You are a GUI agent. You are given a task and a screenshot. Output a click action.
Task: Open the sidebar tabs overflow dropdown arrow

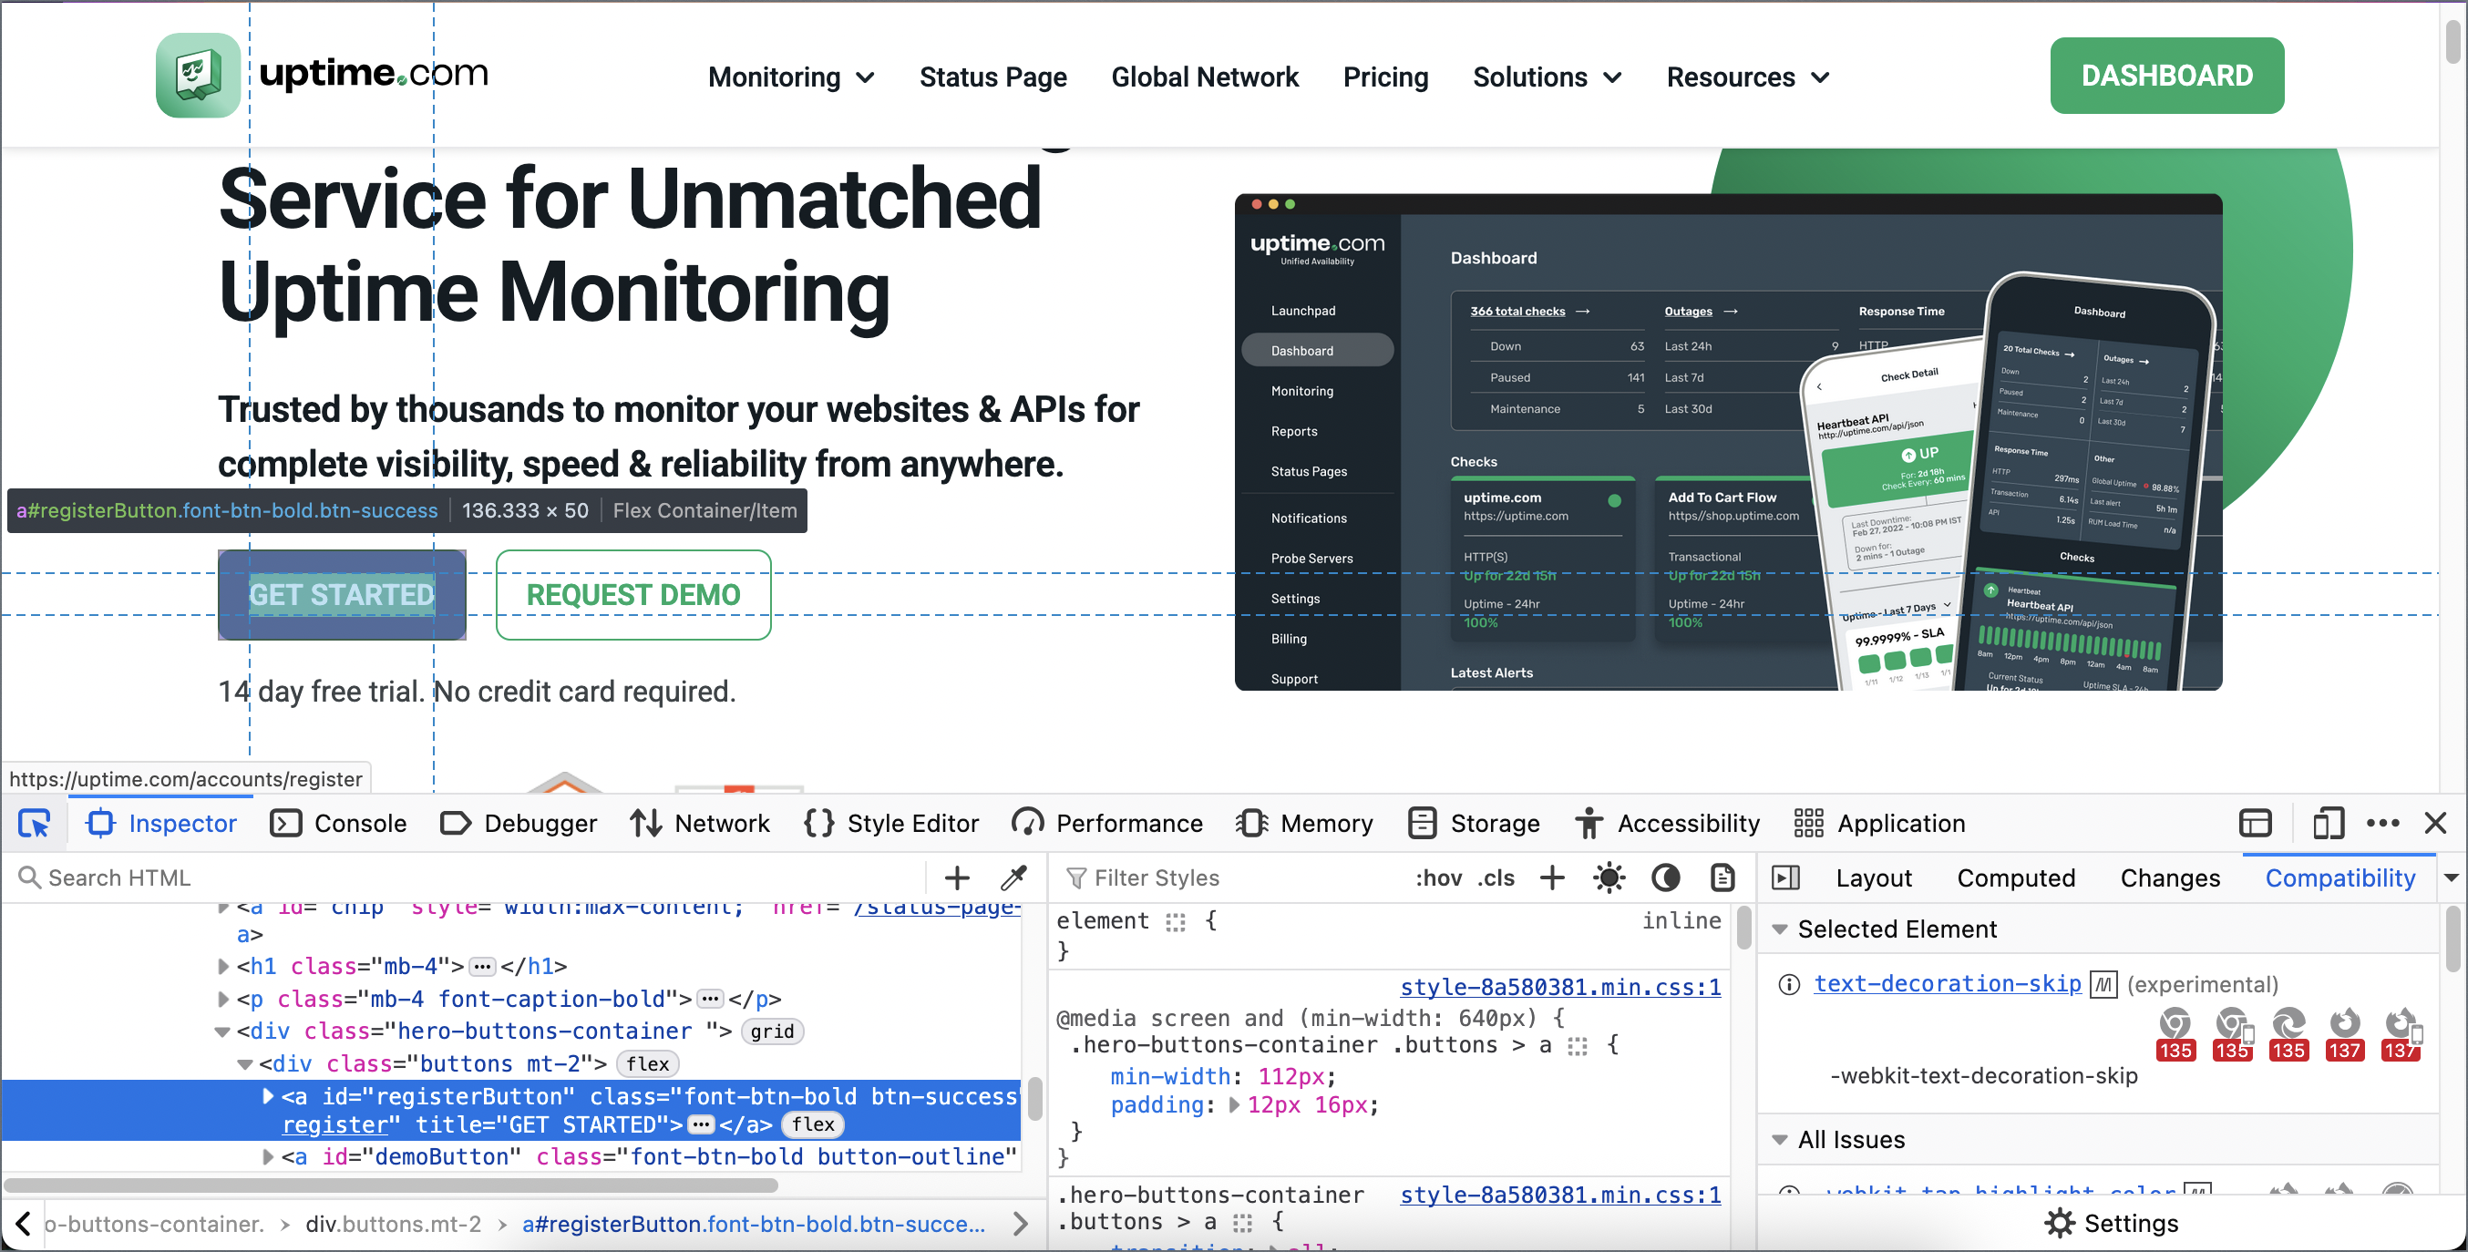pyautogui.click(x=2452, y=877)
